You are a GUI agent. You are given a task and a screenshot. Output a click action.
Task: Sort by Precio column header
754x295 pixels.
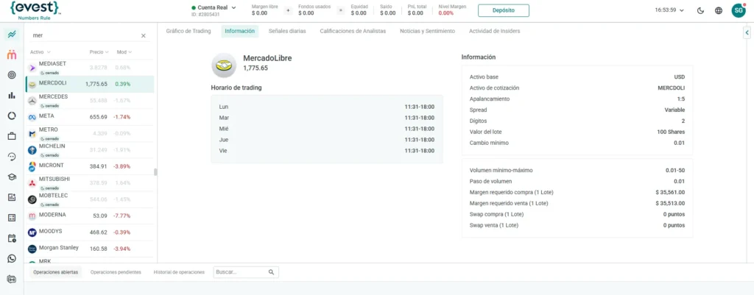tap(99, 52)
